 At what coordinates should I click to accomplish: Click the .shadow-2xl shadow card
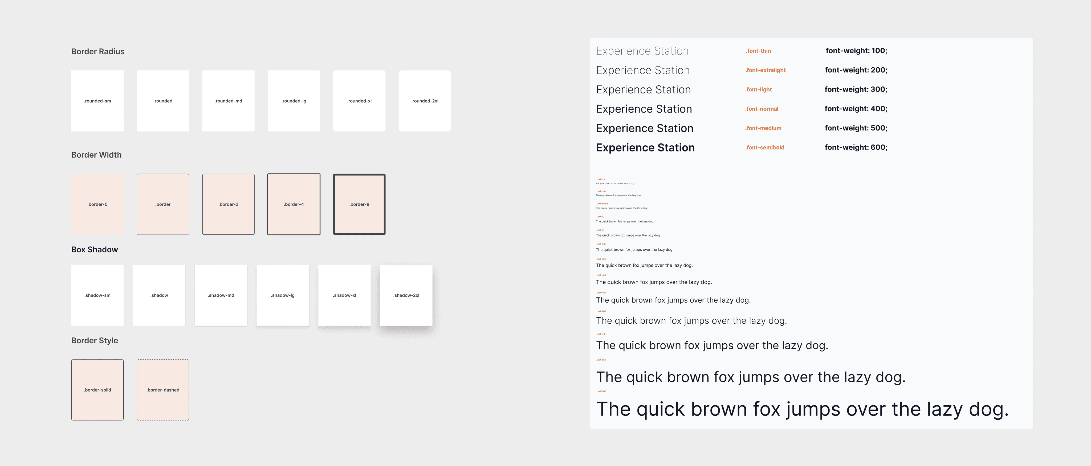tap(406, 295)
